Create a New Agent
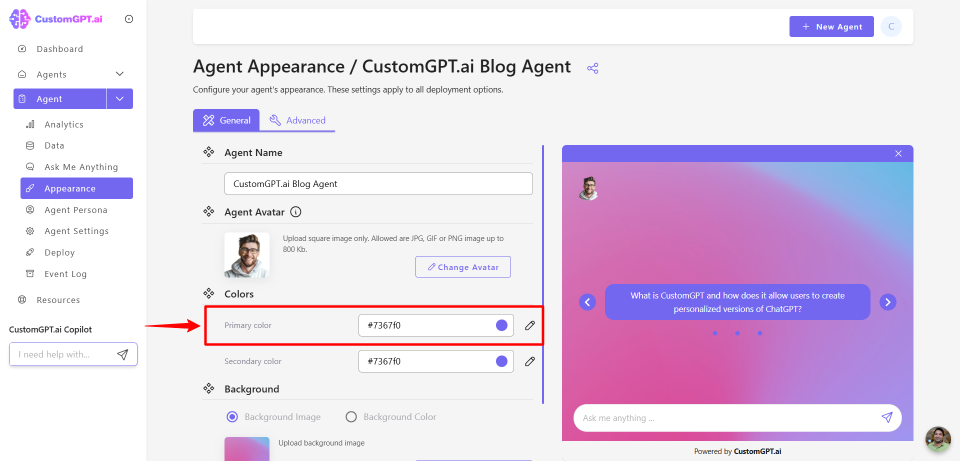This screenshot has height=461, width=960. pos(831,26)
